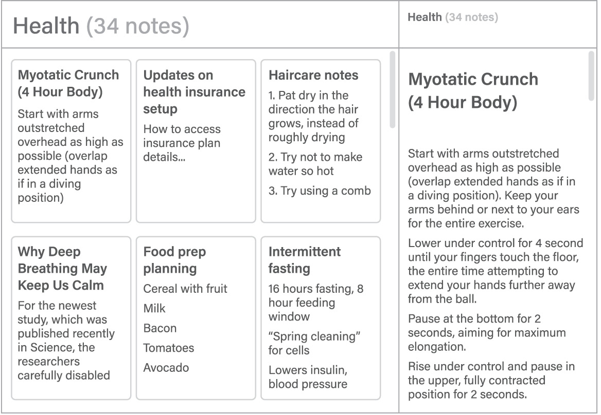Click the 'Rise under control' paragraph
The image size is (601, 415).
tap(492, 381)
